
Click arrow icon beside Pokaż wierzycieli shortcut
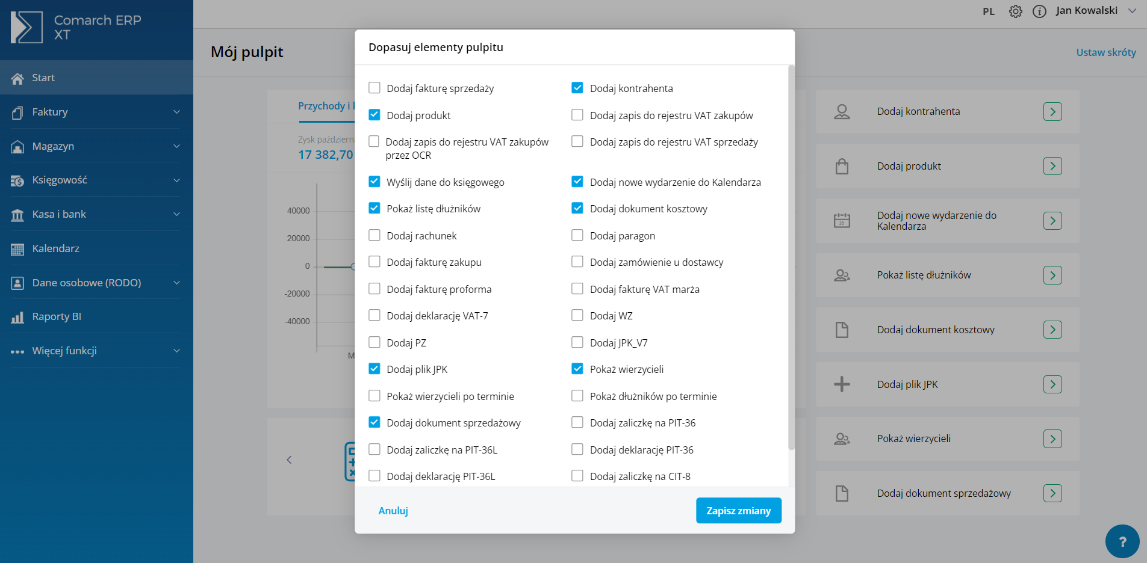(x=1052, y=438)
